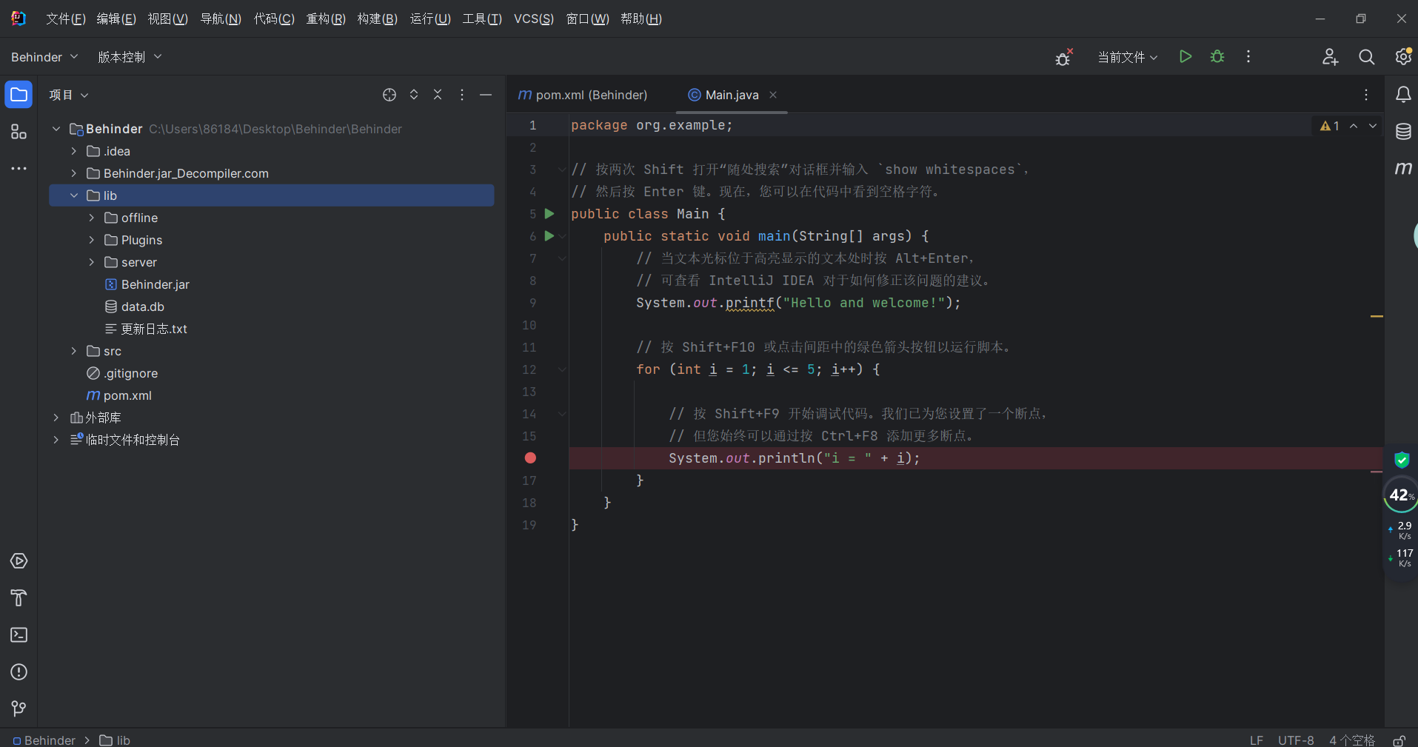Remove the breakpoint on line 16

[530, 458]
